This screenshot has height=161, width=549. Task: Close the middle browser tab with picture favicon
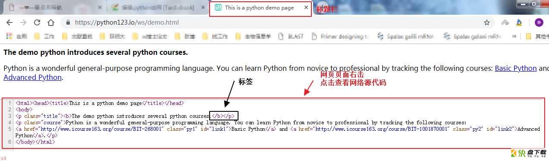[x=203, y=7]
